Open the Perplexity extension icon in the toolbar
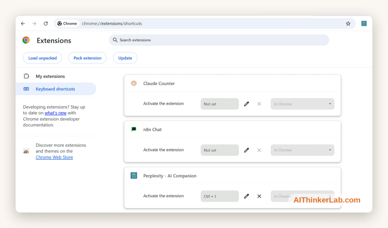Viewport: 388px width, 228px height. pos(364,23)
